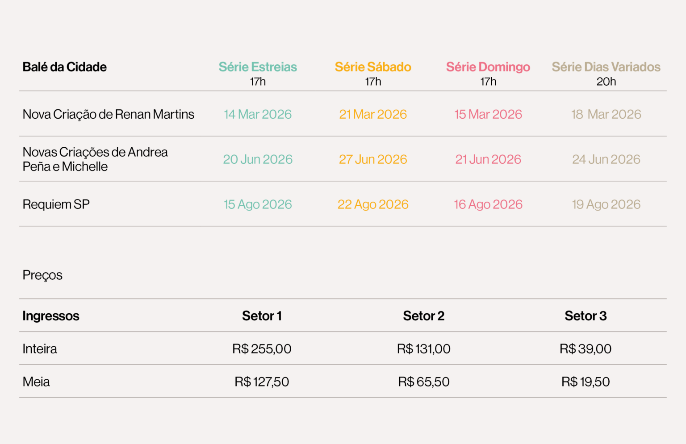Select the R$ 65,50 Meia price
This screenshot has width=686, height=444.
click(424, 382)
